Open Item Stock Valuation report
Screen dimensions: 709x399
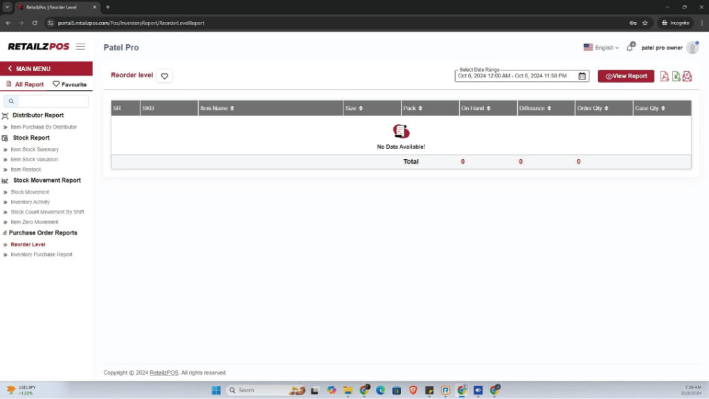pyautogui.click(x=34, y=160)
